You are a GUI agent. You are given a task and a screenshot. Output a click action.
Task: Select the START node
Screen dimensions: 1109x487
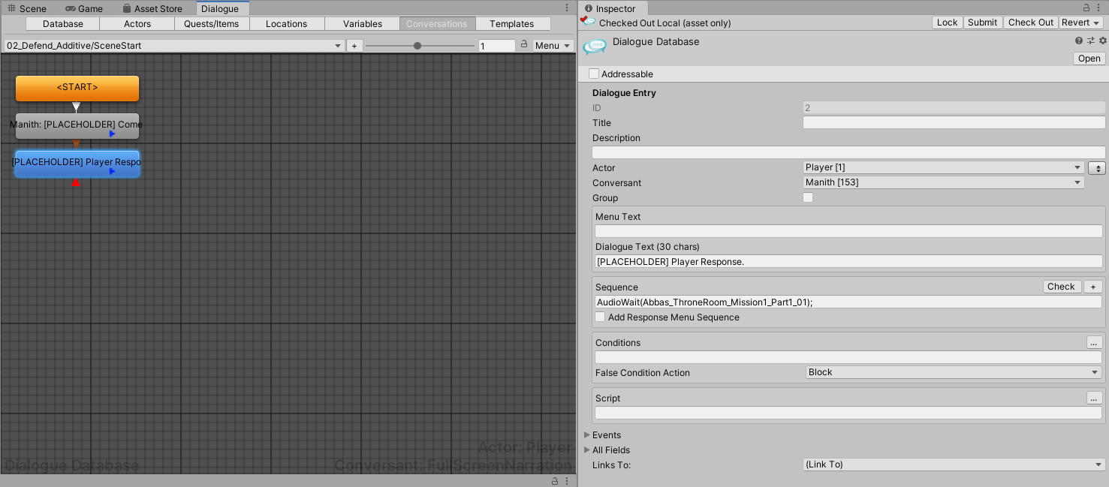point(77,88)
